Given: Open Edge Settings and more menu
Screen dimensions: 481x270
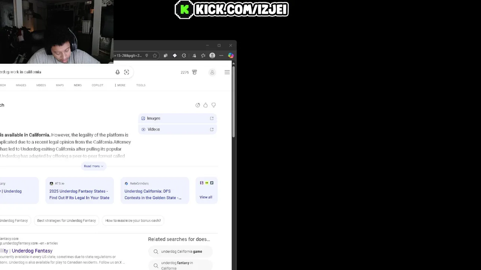Looking at the screenshot, I should pos(221,55).
